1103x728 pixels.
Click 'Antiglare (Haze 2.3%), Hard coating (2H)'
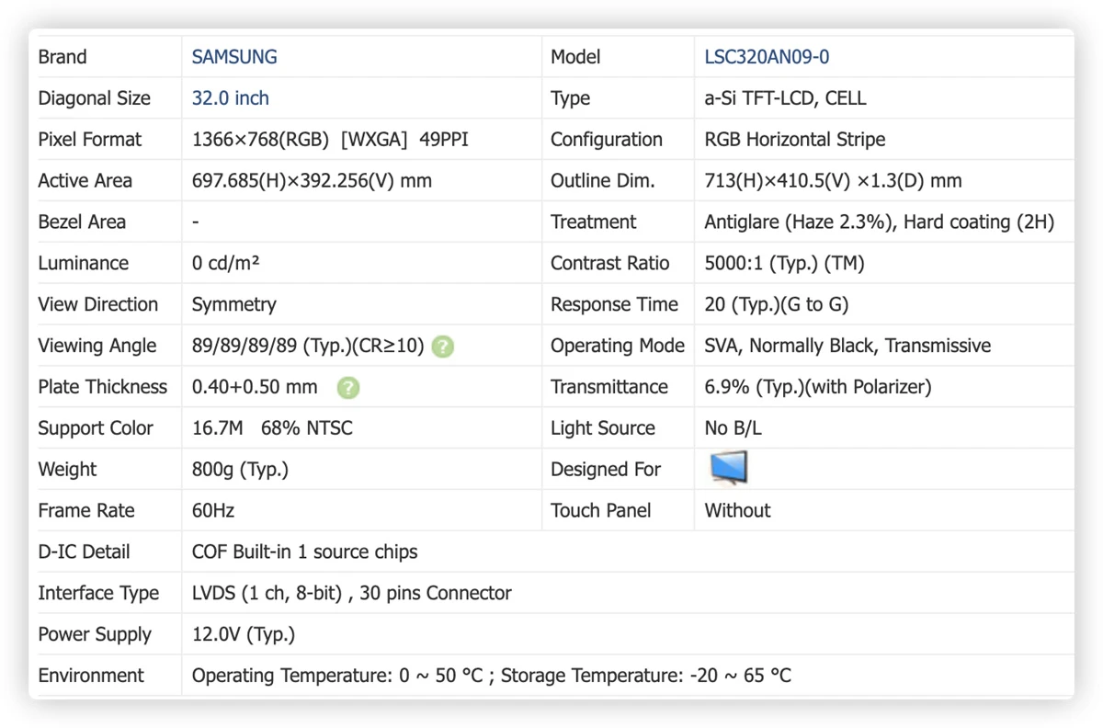(x=880, y=222)
